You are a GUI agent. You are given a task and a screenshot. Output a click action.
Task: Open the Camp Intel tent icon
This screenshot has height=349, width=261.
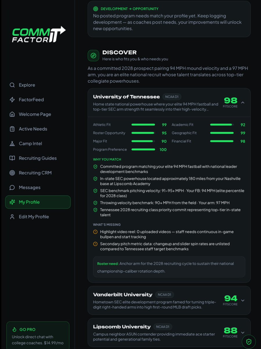[x=12, y=144]
